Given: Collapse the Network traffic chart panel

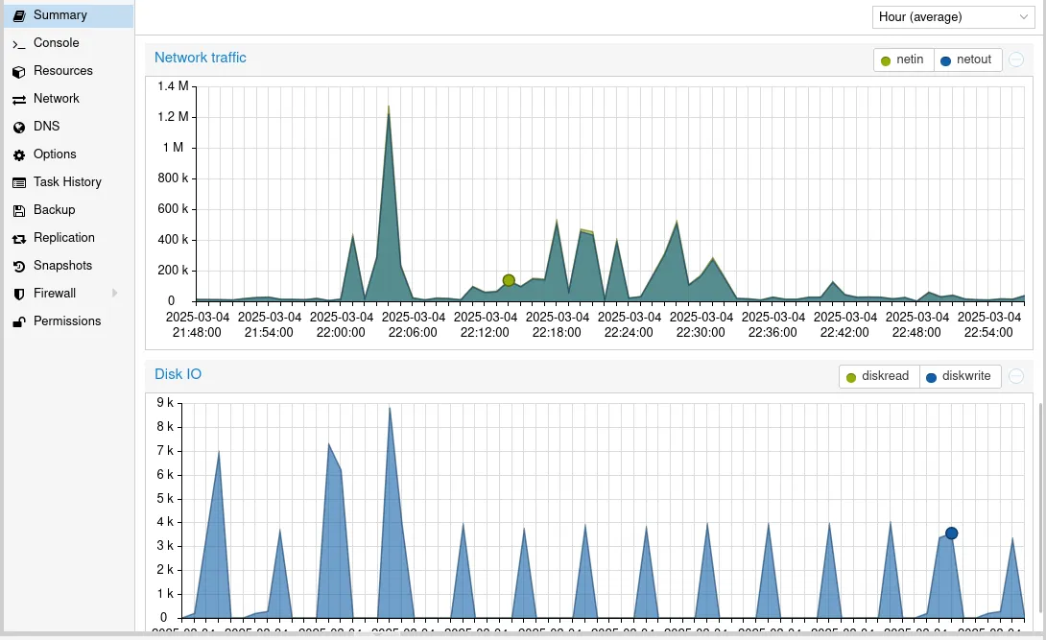Looking at the screenshot, I should 1015,59.
